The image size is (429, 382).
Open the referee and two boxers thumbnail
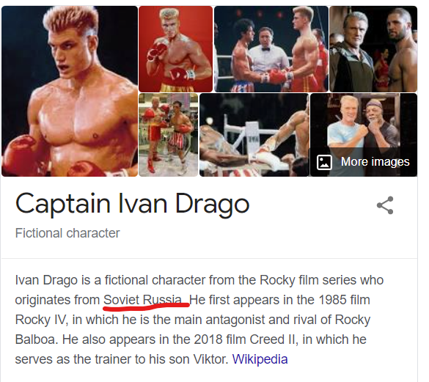pos(271,49)
